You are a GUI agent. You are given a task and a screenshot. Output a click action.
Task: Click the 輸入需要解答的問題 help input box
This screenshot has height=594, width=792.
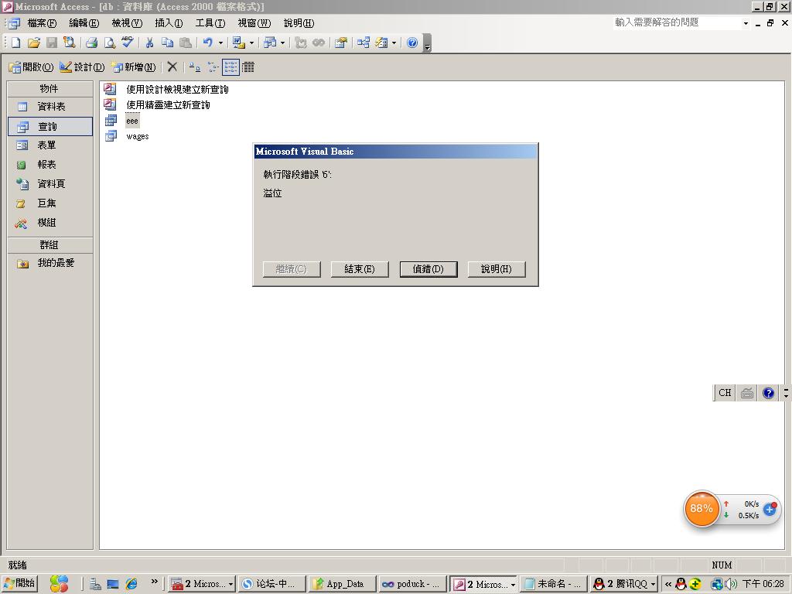[x=677, y=22]
